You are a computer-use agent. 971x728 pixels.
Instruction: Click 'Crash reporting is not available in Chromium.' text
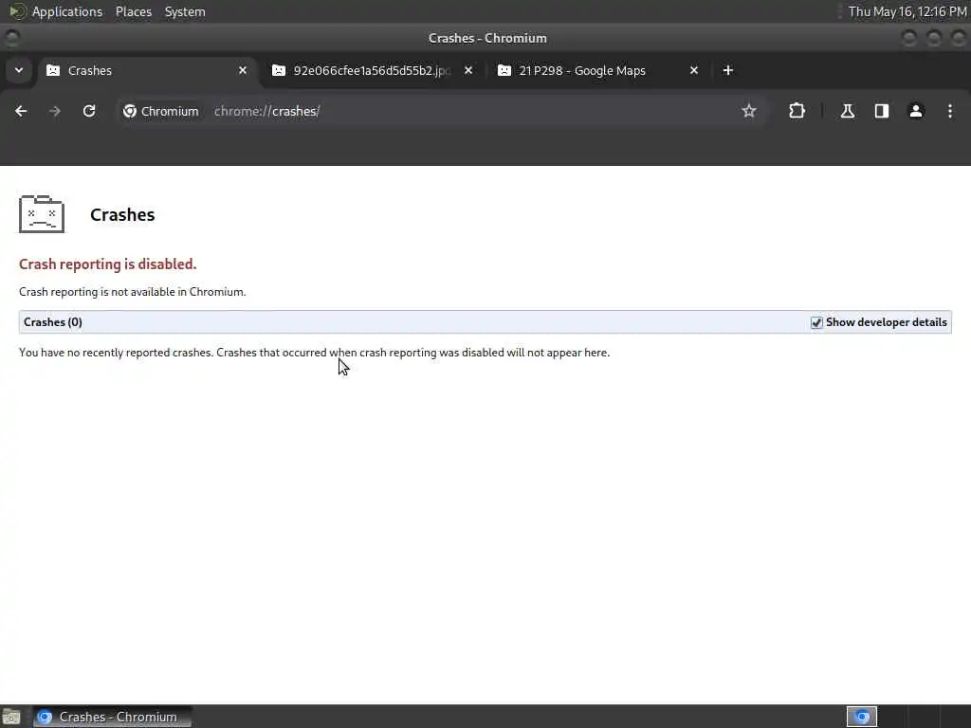tap(133, 292)
